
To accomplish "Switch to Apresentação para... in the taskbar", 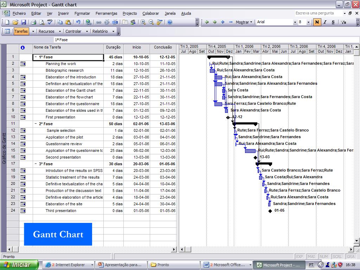I will coord(121,265).
